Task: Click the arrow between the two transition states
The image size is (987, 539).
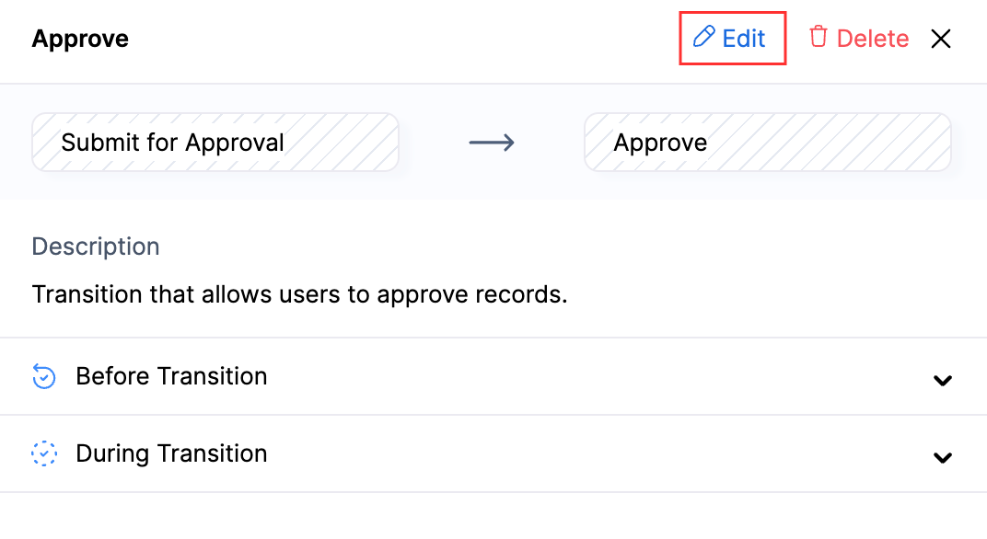Action: 492,142
